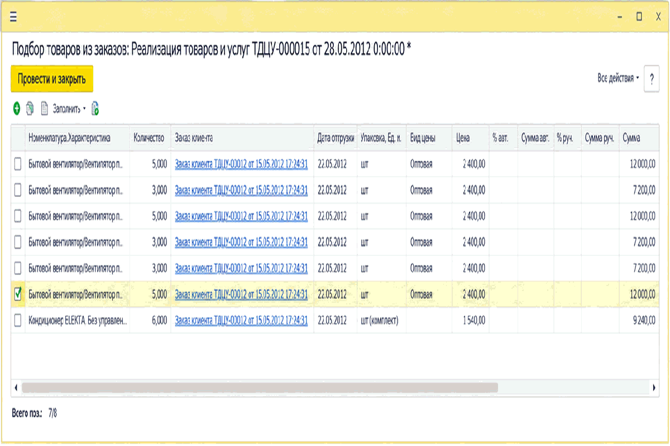This screenshot has width=670, height=446.
Task: Click the Цена column header
Action: (470, 138)
